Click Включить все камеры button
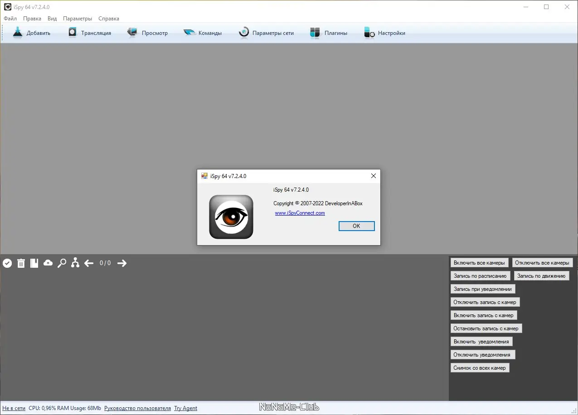The width and height of the screenshot is (578, 415). (479, 263)
